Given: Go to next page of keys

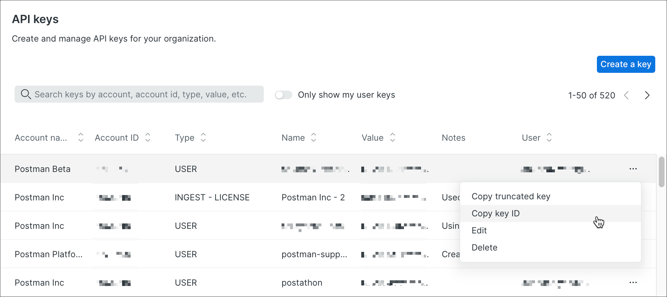Looking at the screenshot, I should click(647, 95).
